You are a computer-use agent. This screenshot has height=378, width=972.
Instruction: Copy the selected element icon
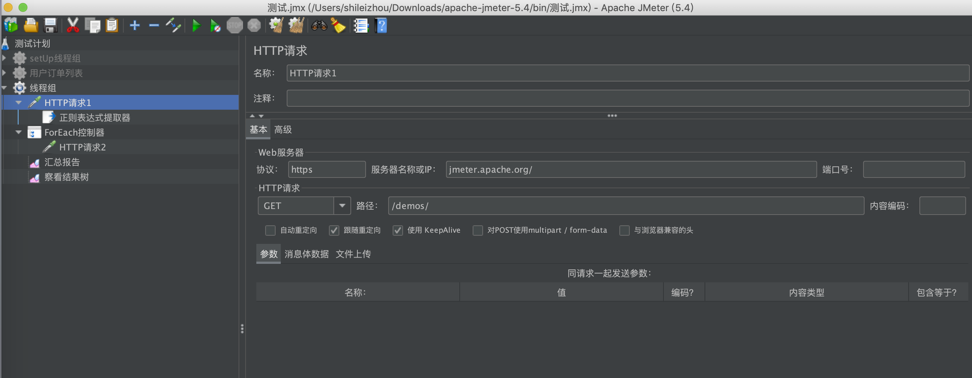click(92, 25)
